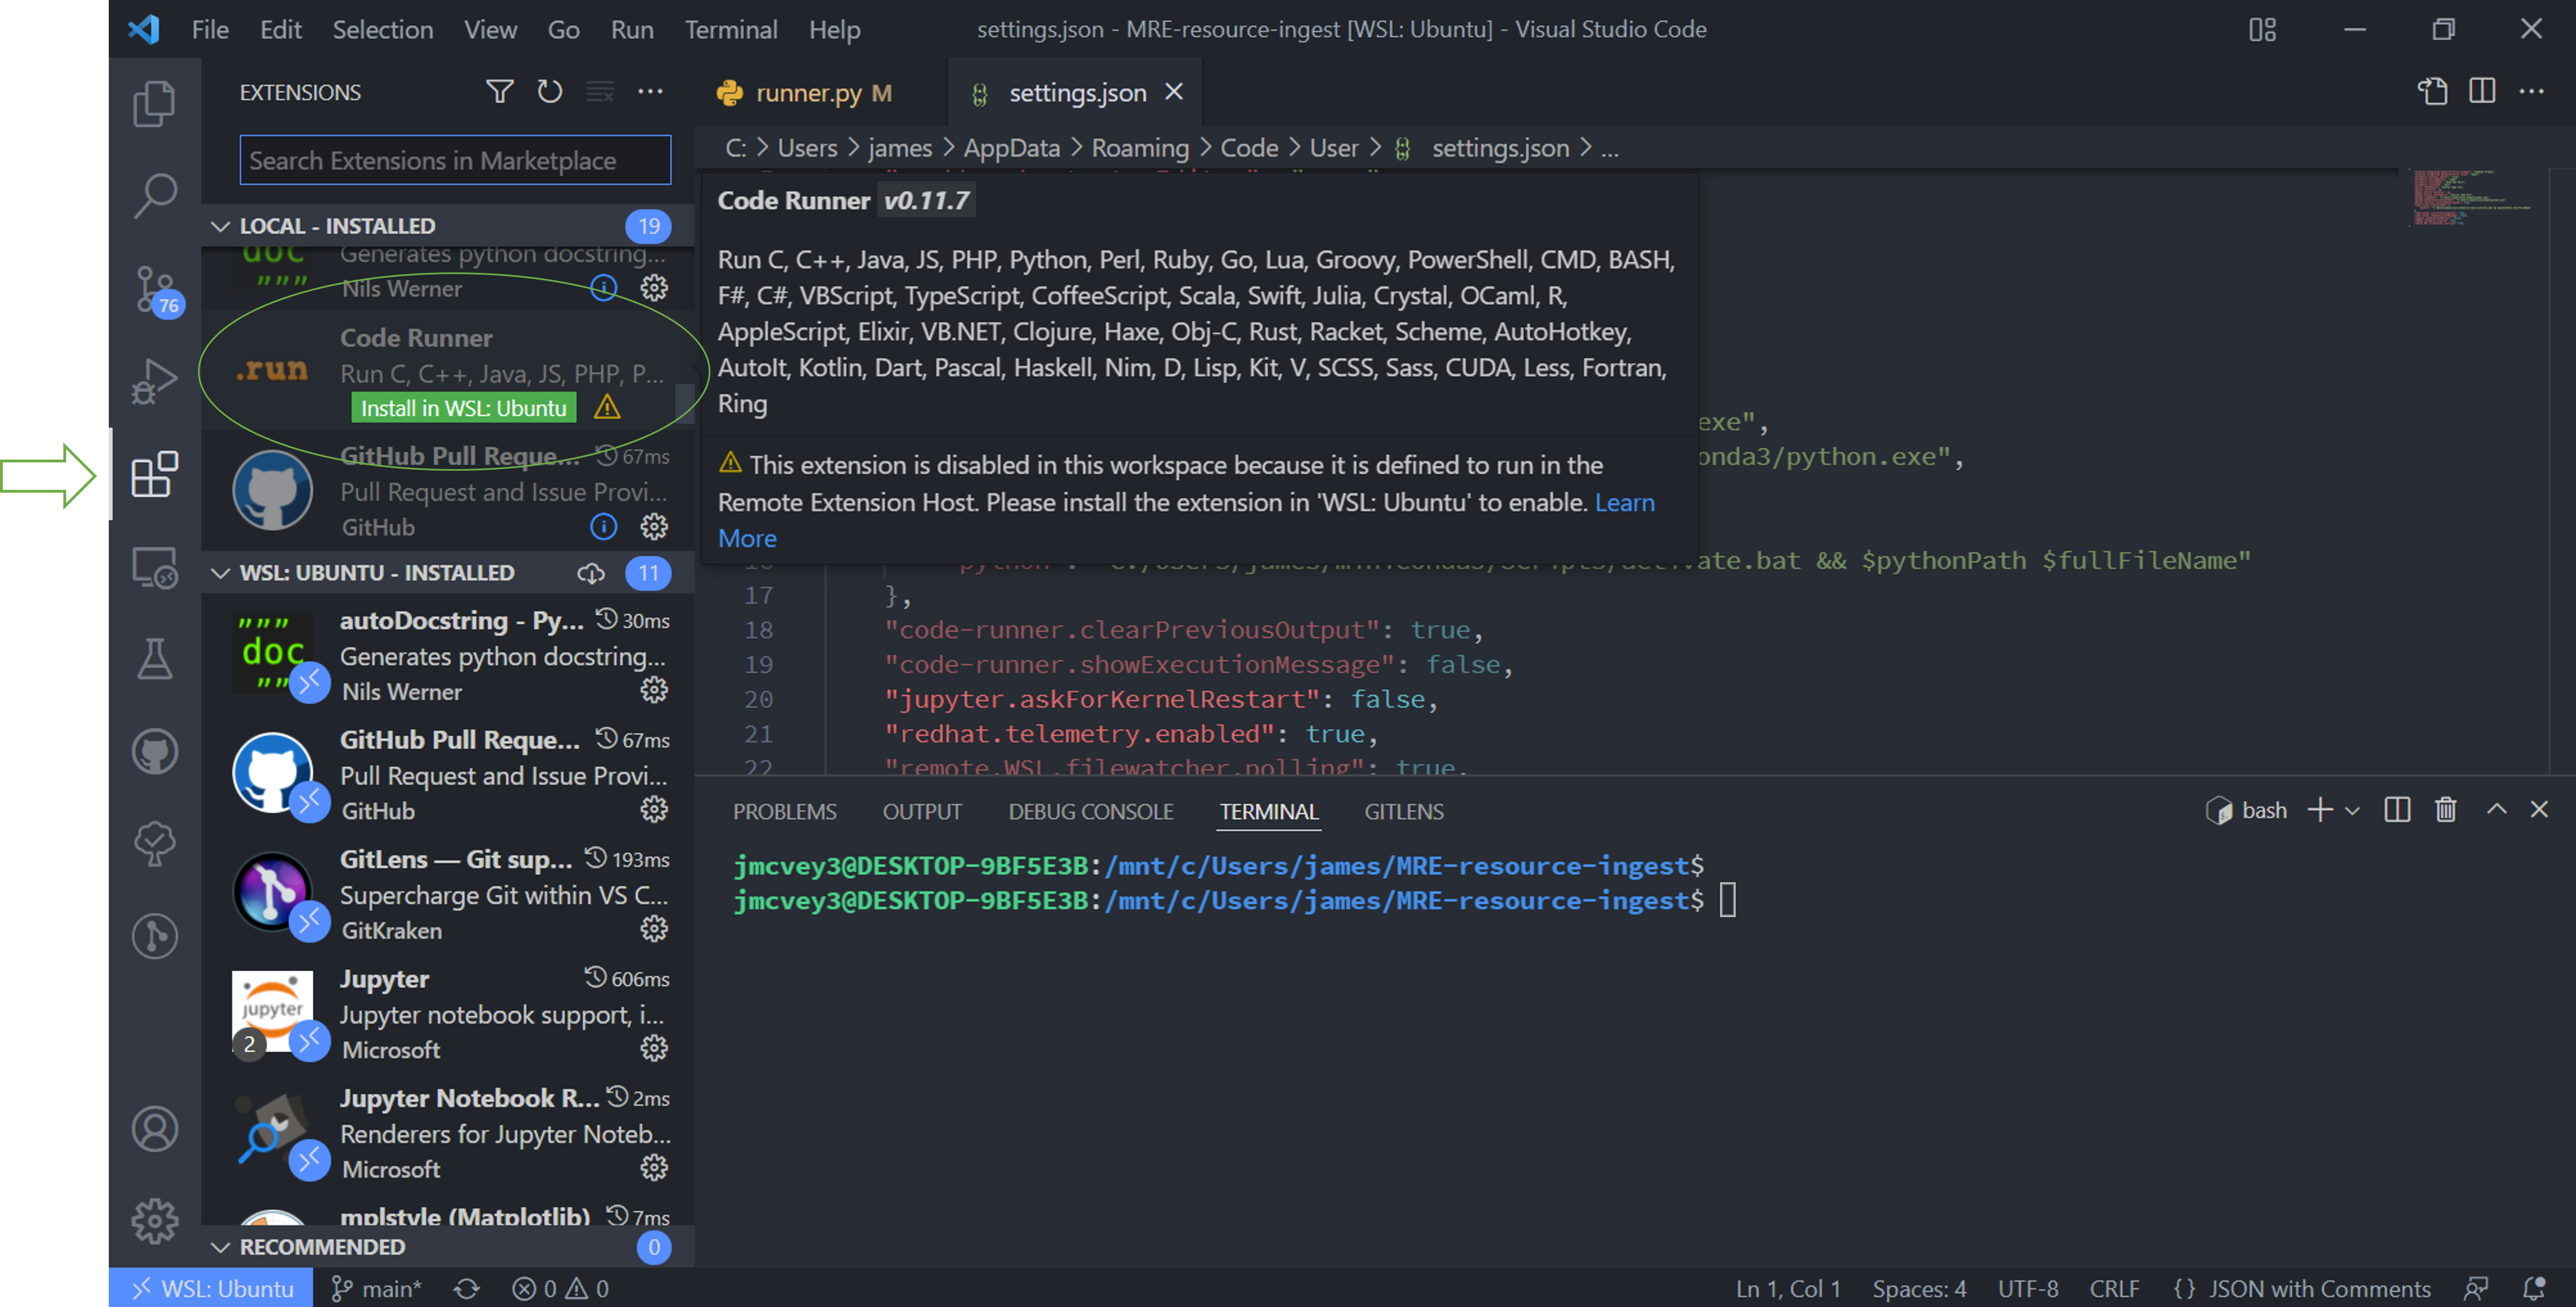Switch to OUTPUT panel tab
Screen dimensions: 2576x1307
(922, 812)
